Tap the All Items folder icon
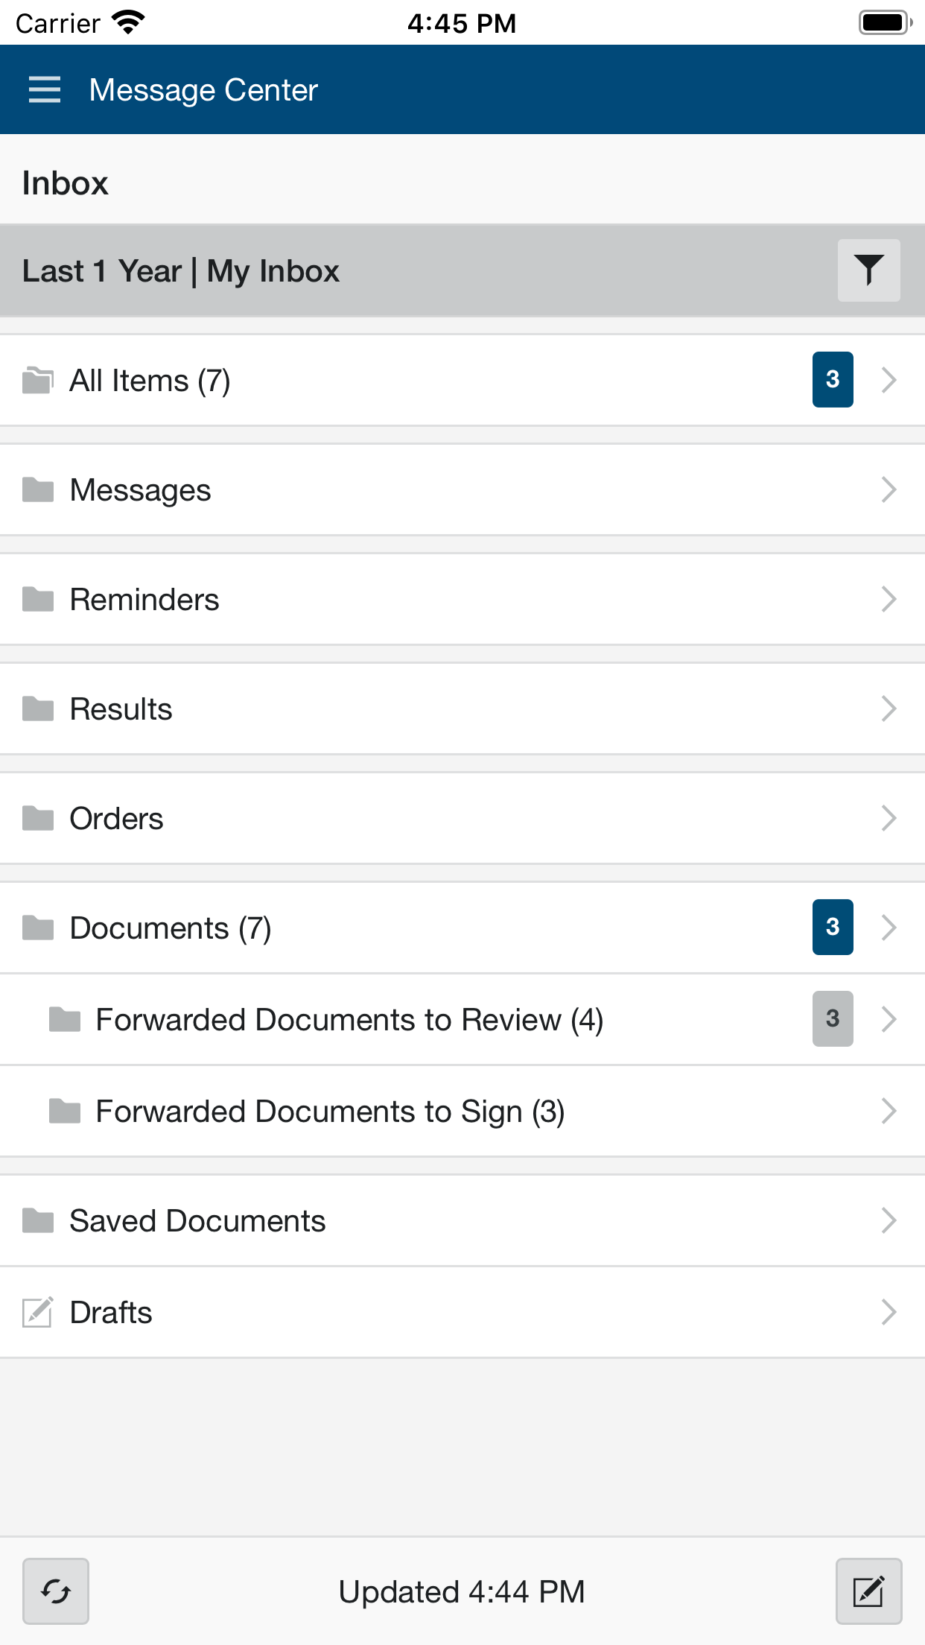Screen dimensions: 925x1645 point(37,381)
